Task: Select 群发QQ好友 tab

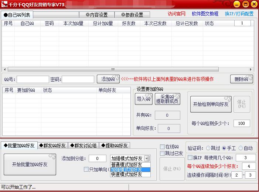Action: coord(52,145)
